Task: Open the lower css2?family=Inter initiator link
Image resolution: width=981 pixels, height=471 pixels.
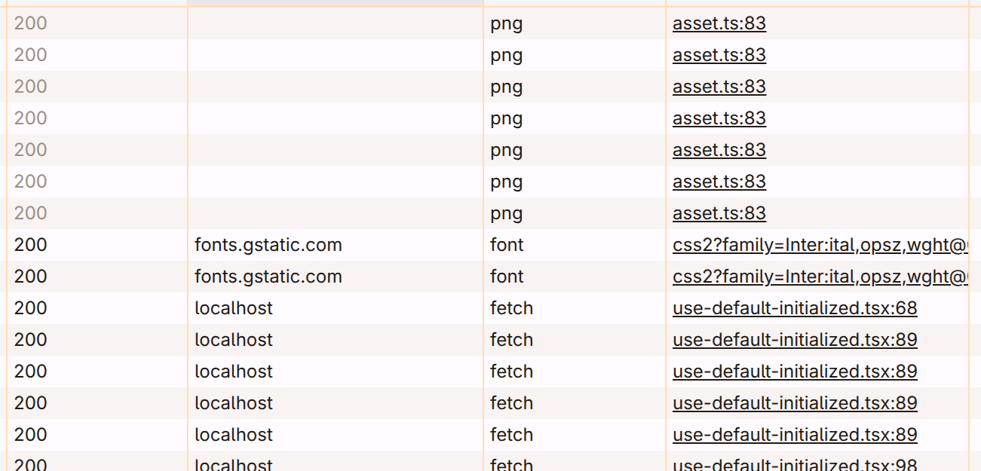Action: (x=820, y=277)
